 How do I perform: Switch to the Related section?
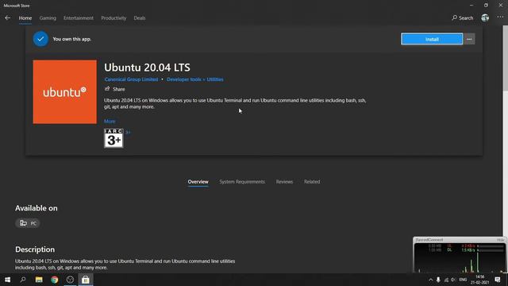point(312,182)
